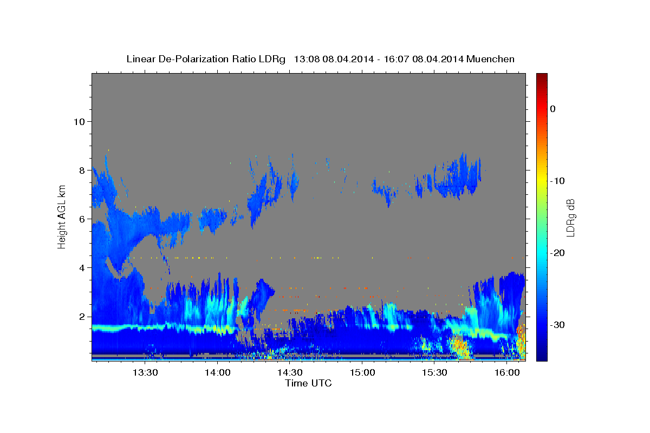Click the dark red top of the colorbar
The image size is (650, 433).
[x=542, y=78]
